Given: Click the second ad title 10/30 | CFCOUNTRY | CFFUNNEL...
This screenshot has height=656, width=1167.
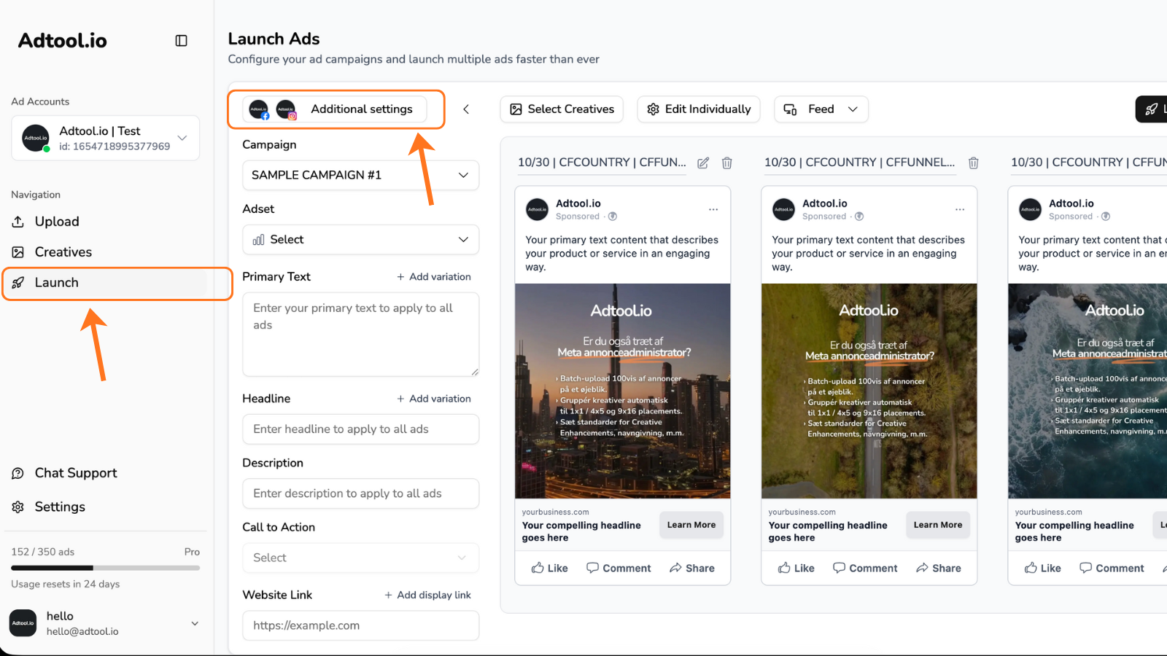Looking at the screenshot, I should tap(859, 163).
